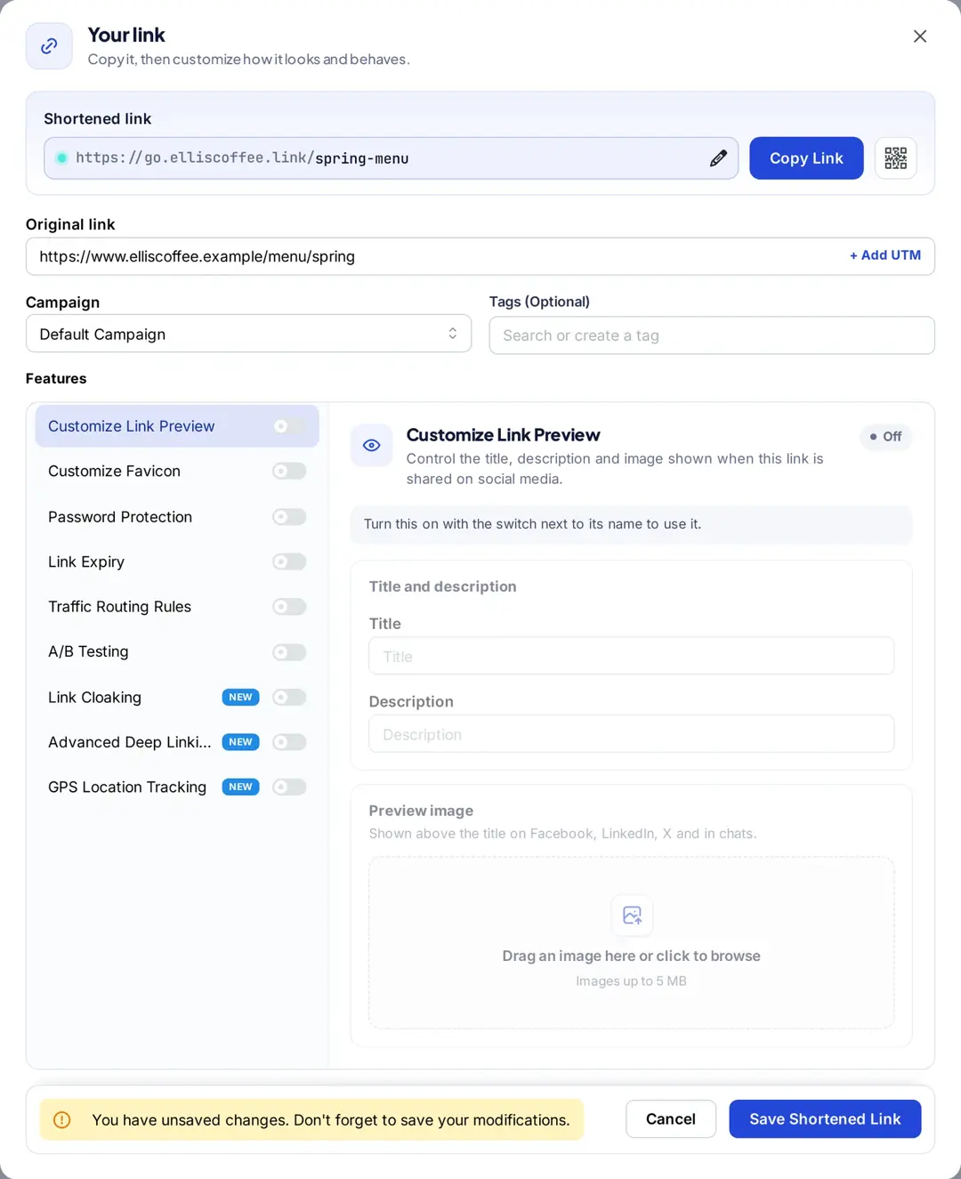Open the A/B Testing feature
Viewport: 961px width, 1179px height.
[177, 652]
